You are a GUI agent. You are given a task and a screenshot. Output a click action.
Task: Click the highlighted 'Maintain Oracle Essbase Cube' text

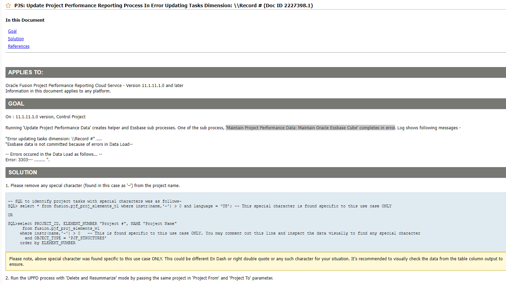pos(311,128)
